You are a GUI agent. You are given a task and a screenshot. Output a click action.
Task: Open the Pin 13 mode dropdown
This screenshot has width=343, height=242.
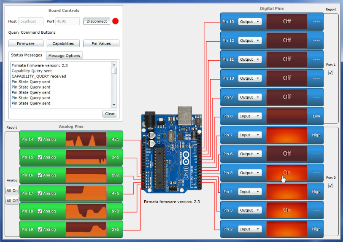click(x=250, y=22)
